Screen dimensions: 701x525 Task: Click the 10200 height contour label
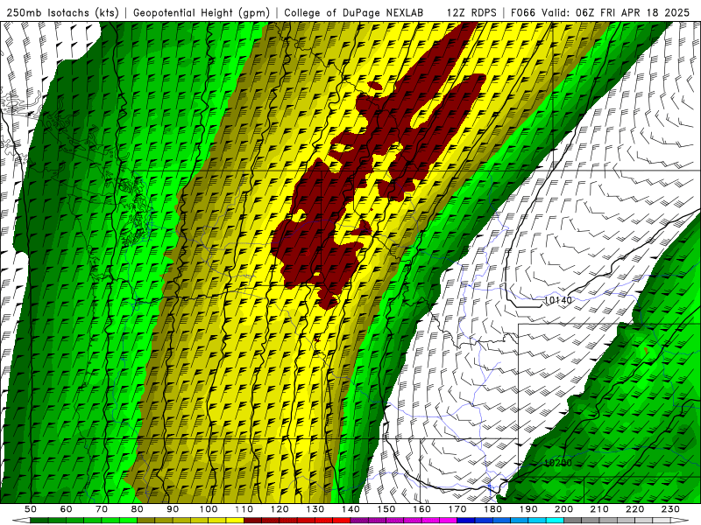pos(557,463)
